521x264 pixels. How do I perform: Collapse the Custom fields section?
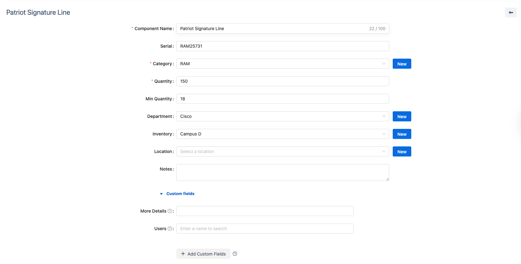(x=177, y=194)
